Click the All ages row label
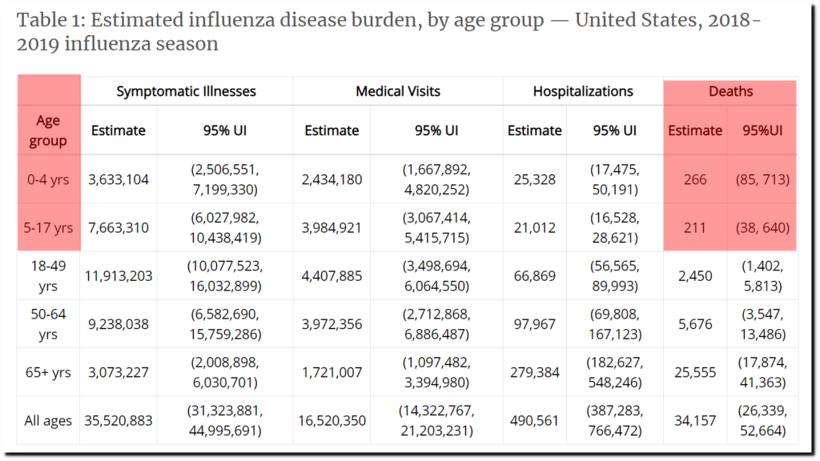 pos(48,420)
